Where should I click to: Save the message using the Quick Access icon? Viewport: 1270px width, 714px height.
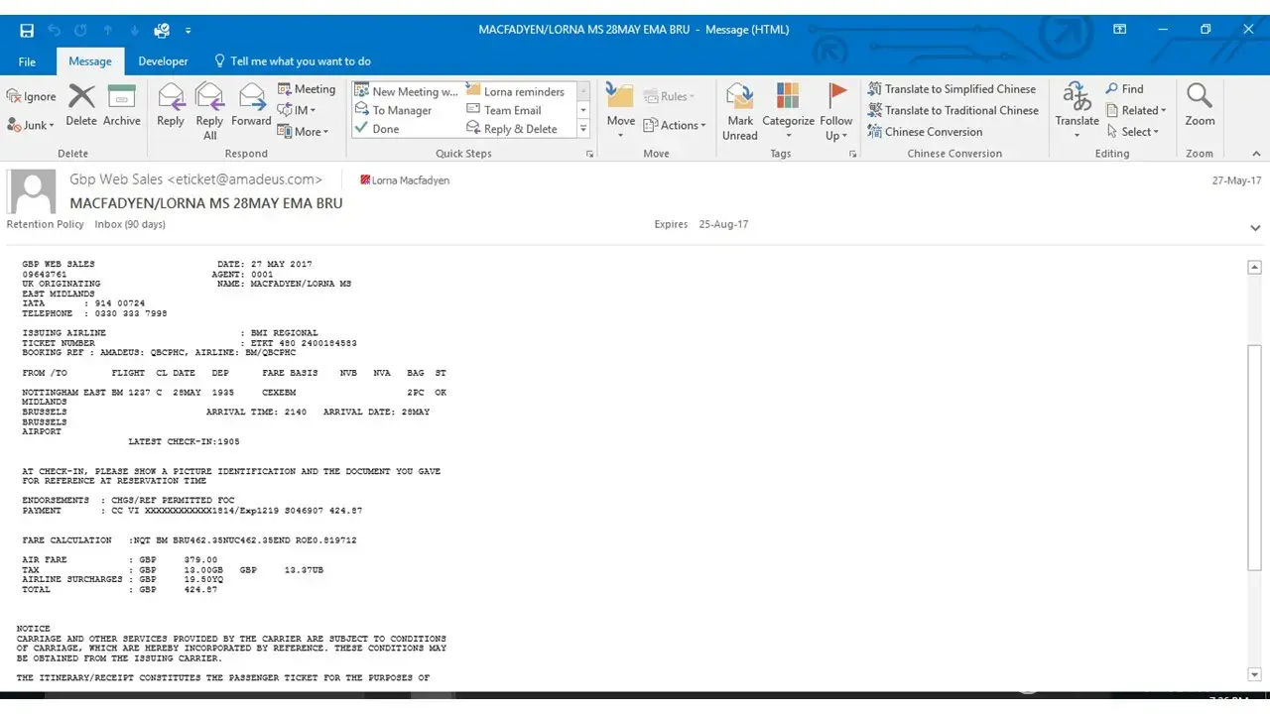pos(27,30)
